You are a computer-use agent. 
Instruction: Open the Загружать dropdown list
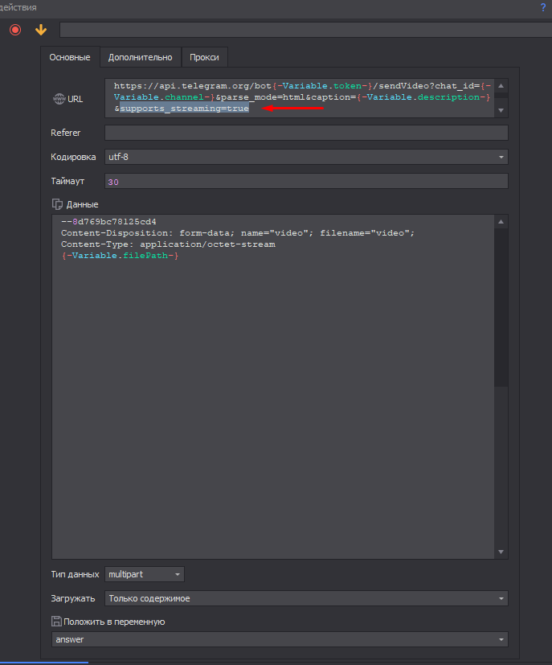(305, 598)
